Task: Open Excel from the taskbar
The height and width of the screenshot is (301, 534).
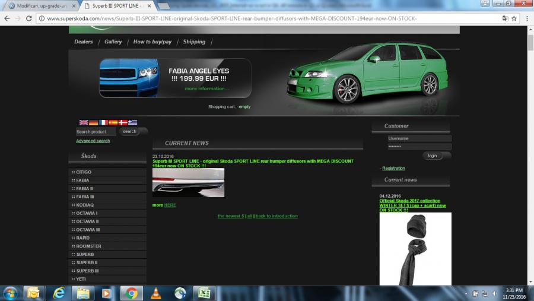Action: [x=204, y=293]
